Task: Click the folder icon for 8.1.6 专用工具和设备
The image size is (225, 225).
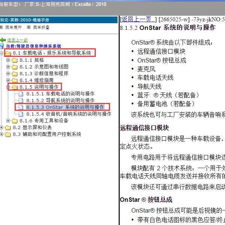Action: (15, 121)
